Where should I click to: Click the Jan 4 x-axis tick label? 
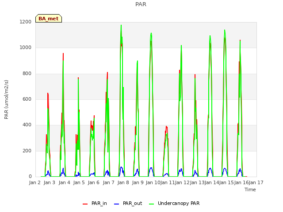[x=64, y=182]
